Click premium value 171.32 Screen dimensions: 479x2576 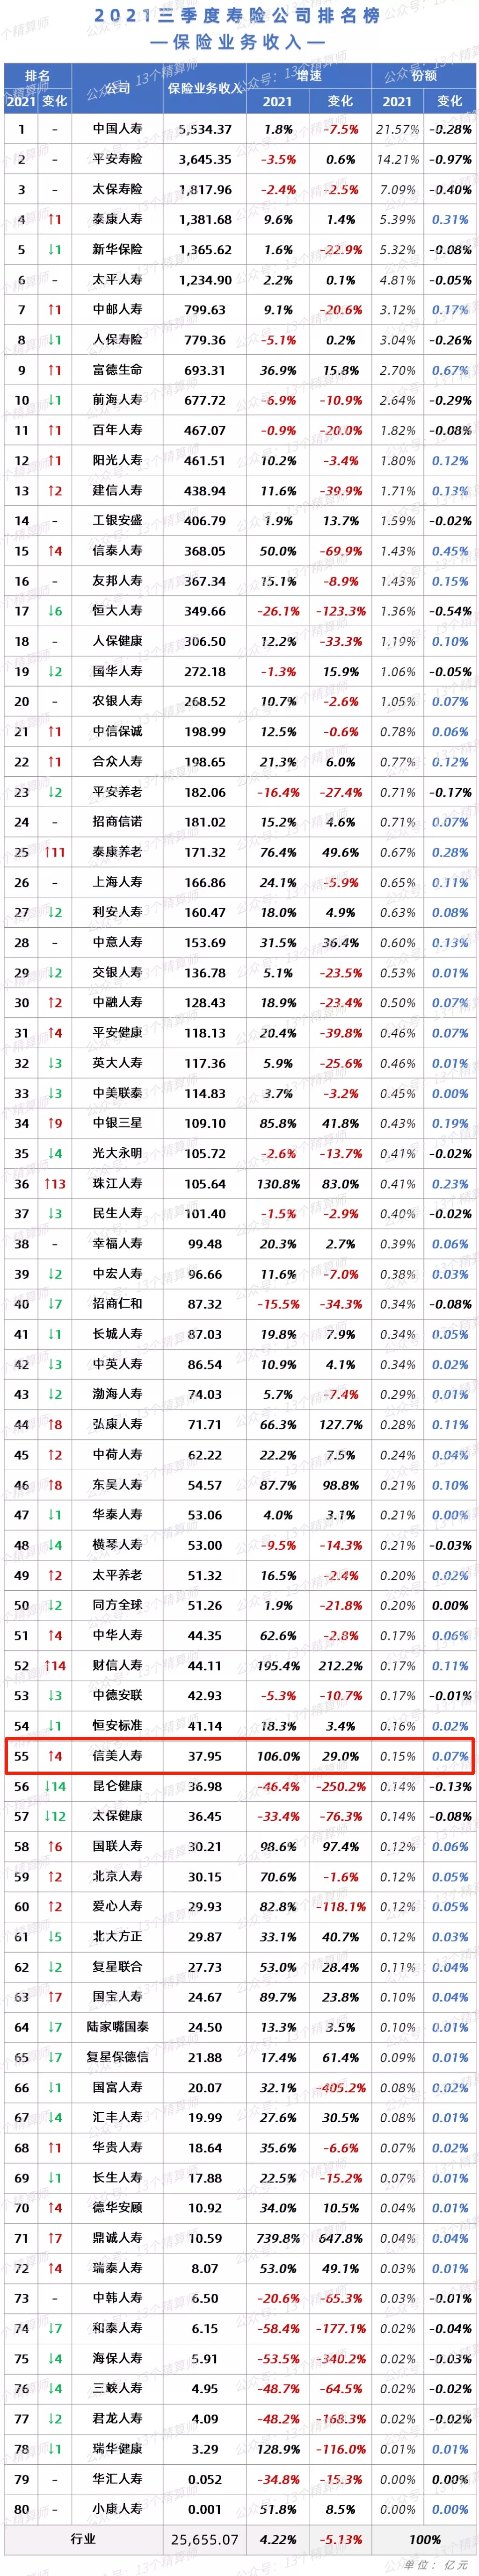click(x=205, y=852)
